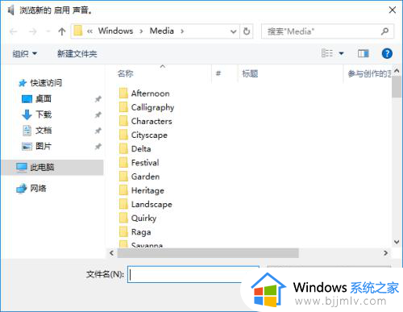Select the Heritage folder name
The height and width of the screenshot is (312, 403).
(x=147, y=190)
